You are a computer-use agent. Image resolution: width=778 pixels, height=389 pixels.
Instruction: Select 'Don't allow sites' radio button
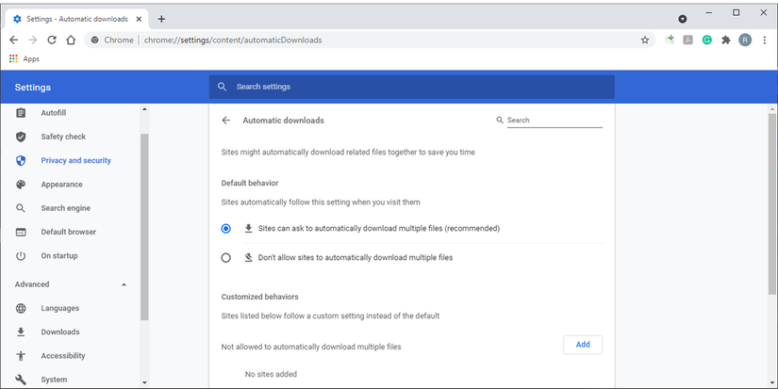pyautogui.click(x=225, y=258)
